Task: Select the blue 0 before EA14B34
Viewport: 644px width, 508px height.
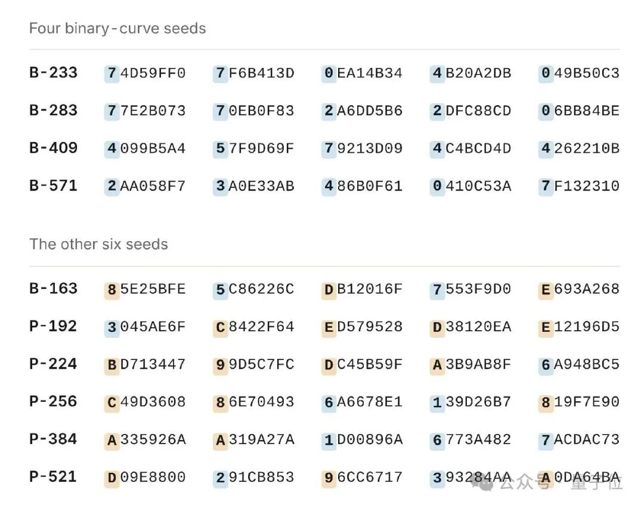Action: pyautogui.click(x=329, y=73)
